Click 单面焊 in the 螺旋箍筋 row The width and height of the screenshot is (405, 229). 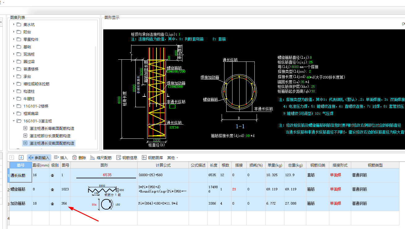[x=335, y=189]
